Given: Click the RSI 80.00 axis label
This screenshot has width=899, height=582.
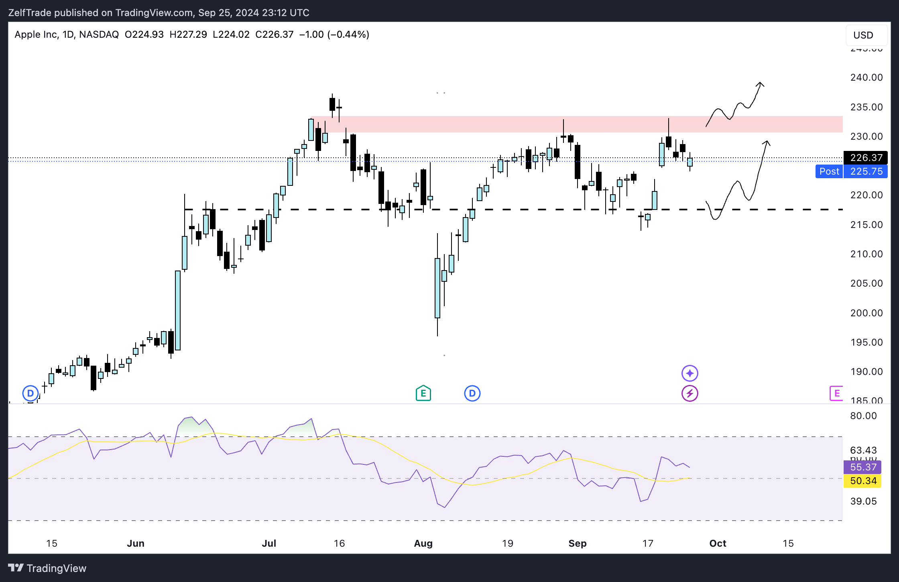Looking at the screenshot, I should [863, 416].
